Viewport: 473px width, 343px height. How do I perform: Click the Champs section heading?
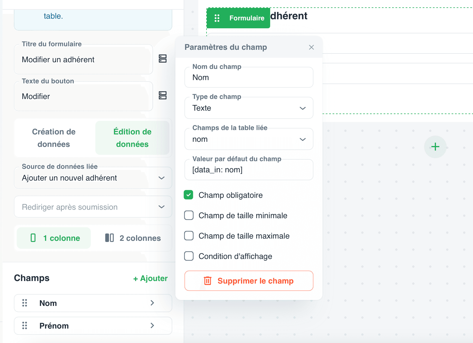click(32, 278)
